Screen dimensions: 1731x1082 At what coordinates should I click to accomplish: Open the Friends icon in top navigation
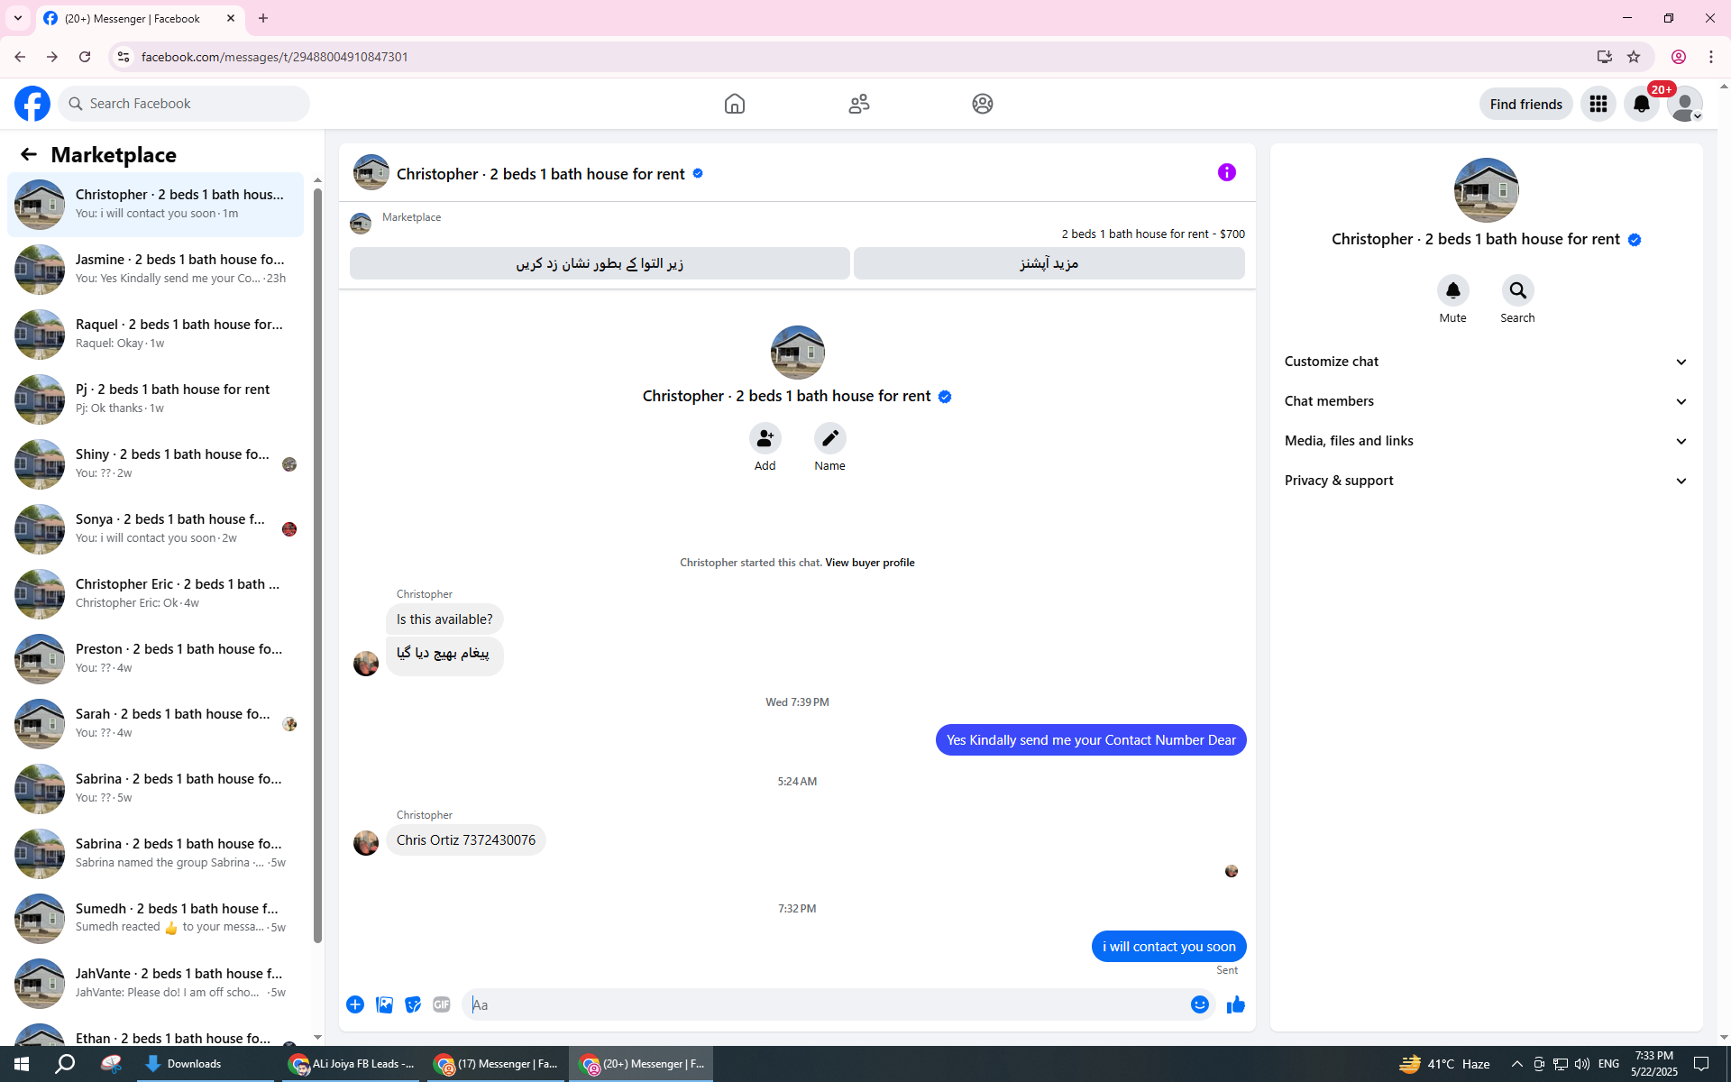pyautogui.click(x=859, y=104)
